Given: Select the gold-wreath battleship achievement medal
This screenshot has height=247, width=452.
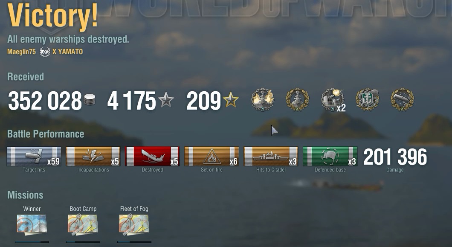Looking at the screenshot, I should (298, 100).
